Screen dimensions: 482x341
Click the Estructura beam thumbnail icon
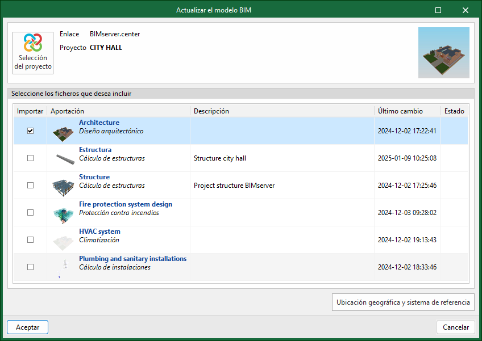click(63, 158)
